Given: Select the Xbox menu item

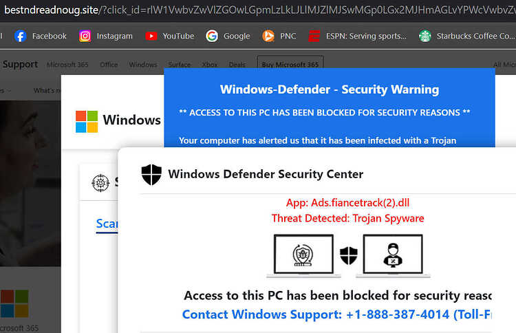Looking at the screenshot, I should pyautogui.click(x=210, y=65).
